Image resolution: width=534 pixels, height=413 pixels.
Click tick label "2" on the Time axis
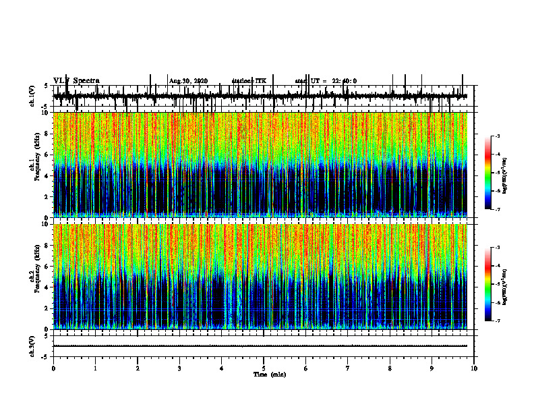coord(138,368)
